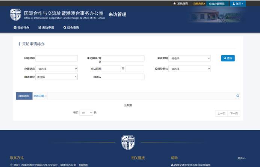Click the university logo in the header
The width and height of the screenshot is (260, 167).
click(x=16, y=15)
